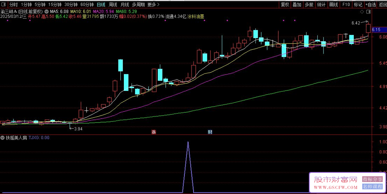The height and width of the screenshot is (194, 387).
Task: Click the 叠加 overlay button
Action: (x=297, y=5)
